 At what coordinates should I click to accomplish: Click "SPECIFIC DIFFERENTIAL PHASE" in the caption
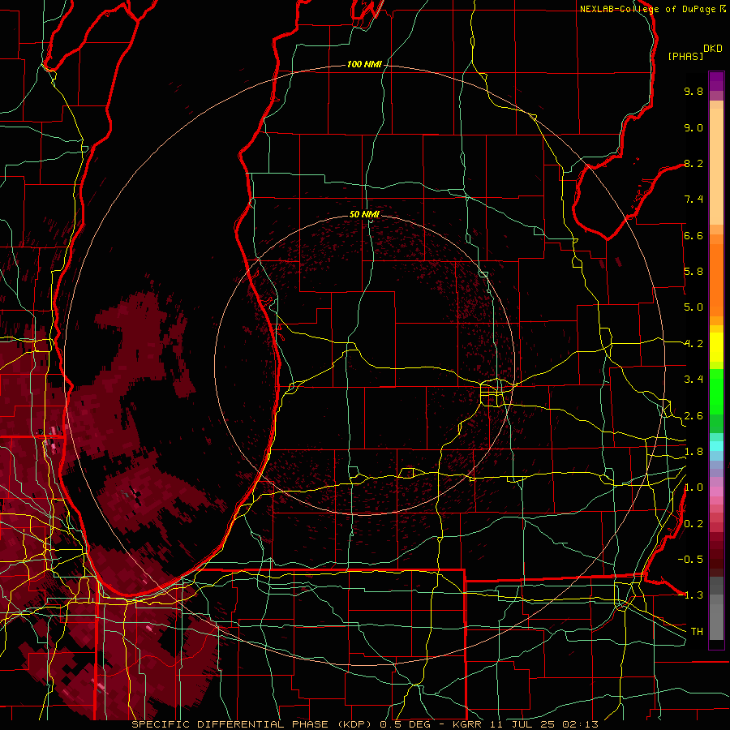[231, 724]
